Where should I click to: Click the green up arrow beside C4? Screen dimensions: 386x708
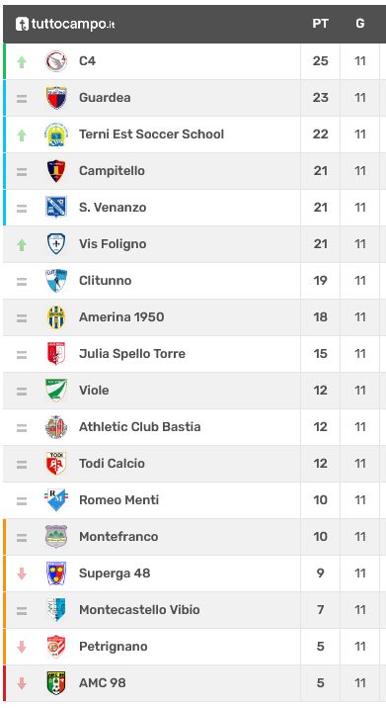point(22,62)
